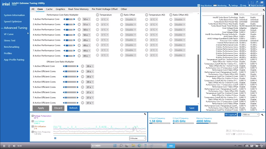Click the wrench icon above the Core settings list
Image resolution: width=266 pixels, height=149 pixels.
pos(264,10)
